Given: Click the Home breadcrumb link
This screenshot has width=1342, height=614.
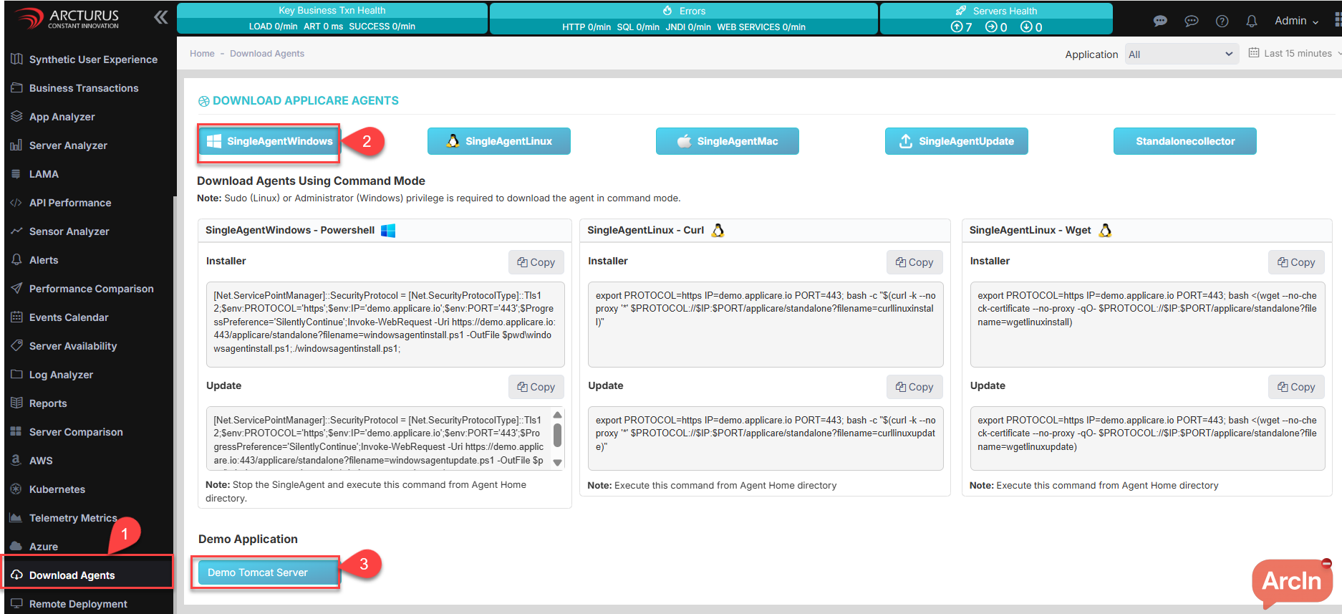Looking at the screenshot, I should [x=202, y=54].
